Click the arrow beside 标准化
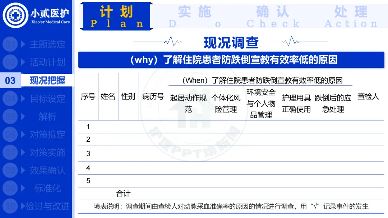This screenshot has height=218, width=388. (x=23, y=188)
